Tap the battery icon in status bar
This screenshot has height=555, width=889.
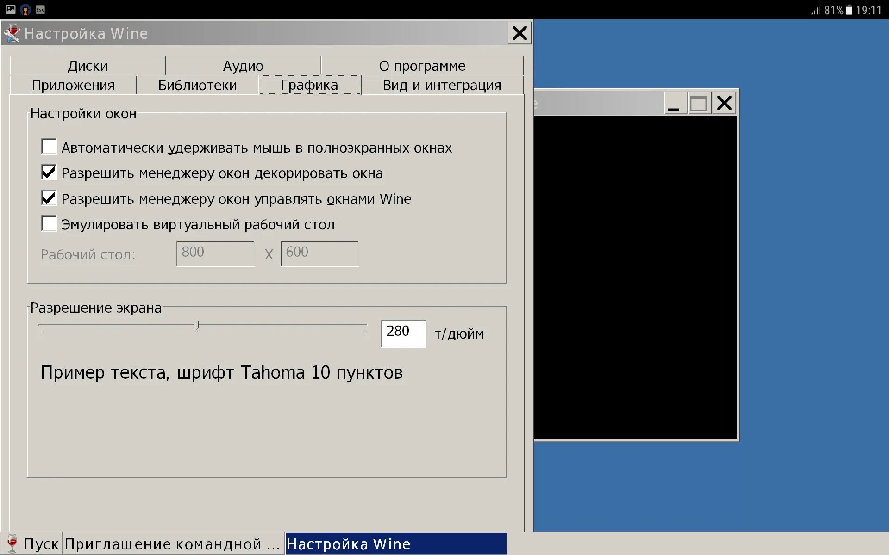[x=849, y=10]
